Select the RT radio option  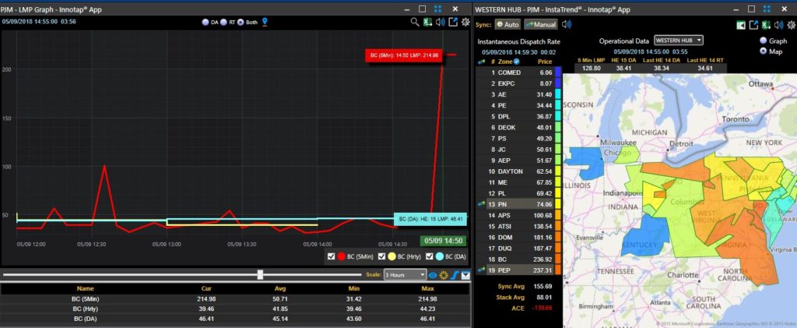[223, 23]
